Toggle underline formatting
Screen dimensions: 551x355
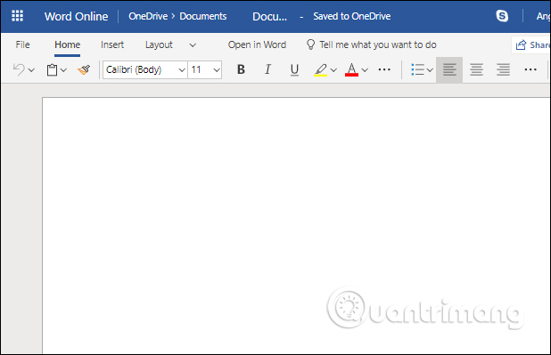coord(294,69)
